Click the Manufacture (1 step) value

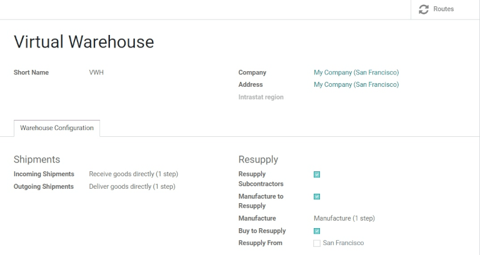pos(344,219)
